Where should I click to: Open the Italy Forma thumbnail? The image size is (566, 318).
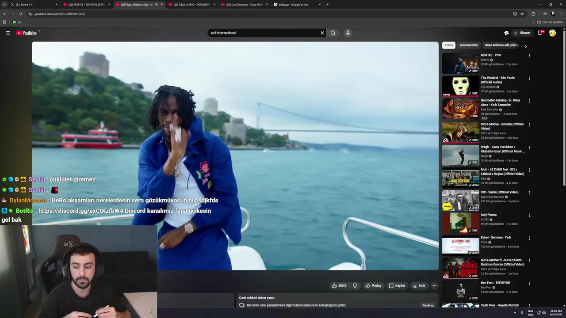[x=460, y=223]
